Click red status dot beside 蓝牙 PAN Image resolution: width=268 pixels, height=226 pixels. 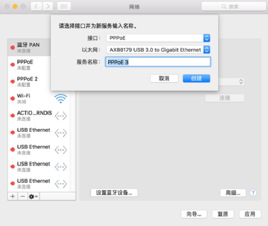(13, 47)
